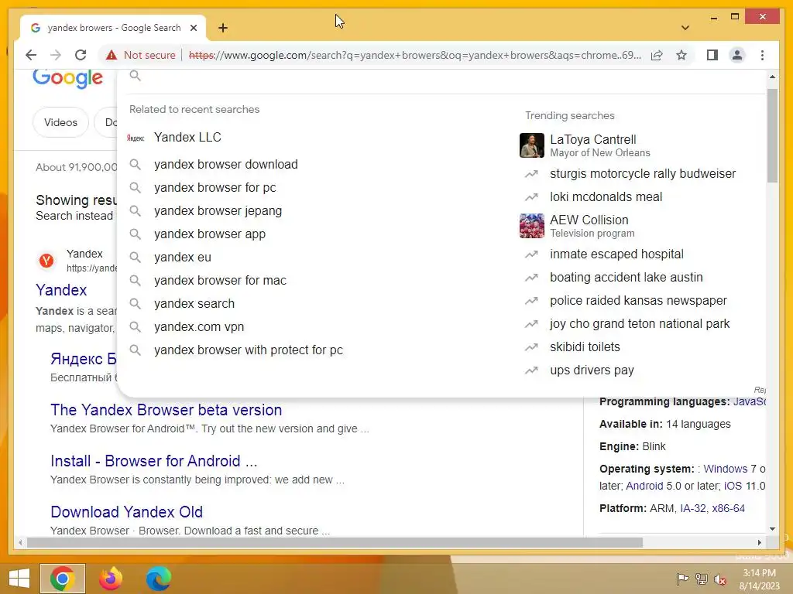Open the Download Yandex Old link

(126, 512)
